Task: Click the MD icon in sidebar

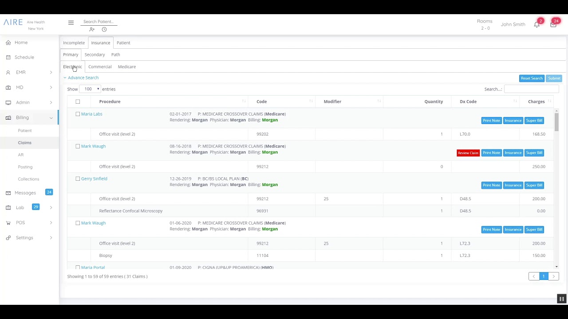Action: [x=8, y=87]
